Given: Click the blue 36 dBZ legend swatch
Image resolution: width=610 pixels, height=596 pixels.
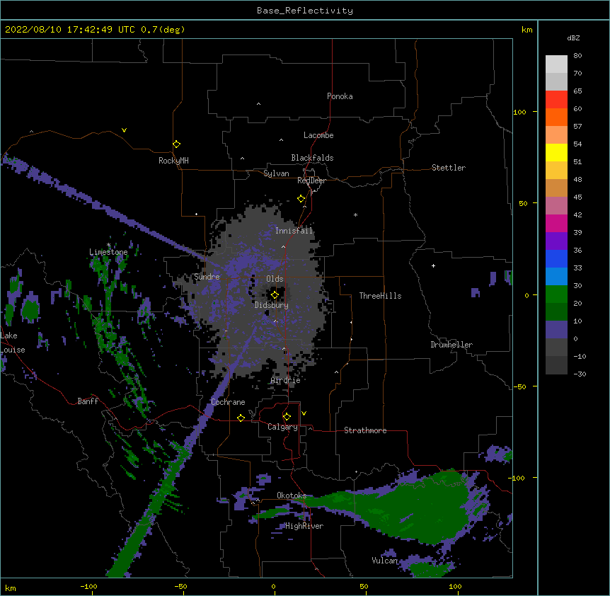Looking at the screenshot, I should click(556, 258).
